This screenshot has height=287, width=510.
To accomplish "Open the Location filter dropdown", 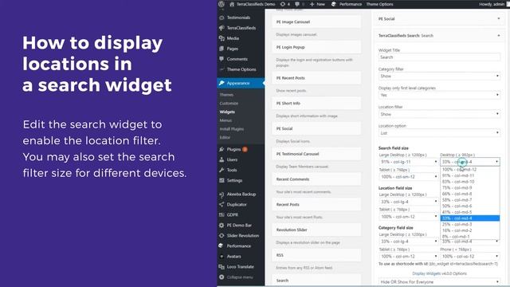I will [439, 114].
